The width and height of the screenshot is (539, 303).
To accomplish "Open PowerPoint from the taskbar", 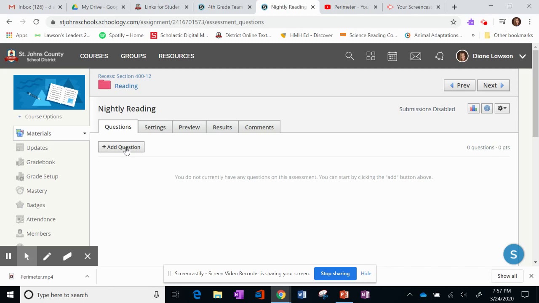I will [344, 295].
